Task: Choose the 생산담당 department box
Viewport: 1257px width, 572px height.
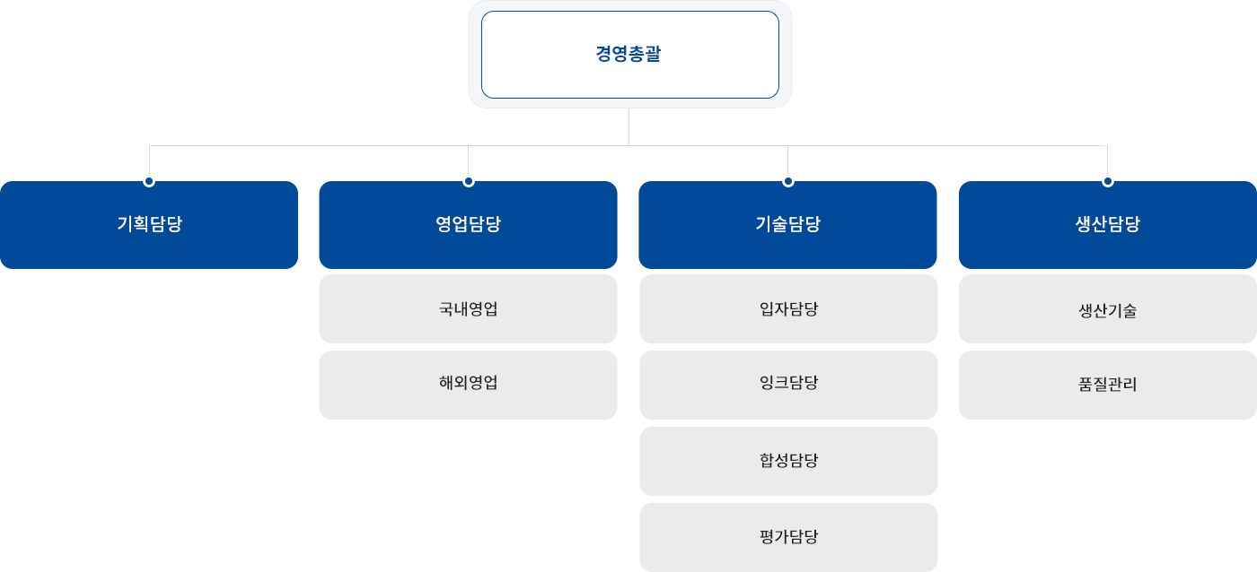Action: coord(1108,225)
